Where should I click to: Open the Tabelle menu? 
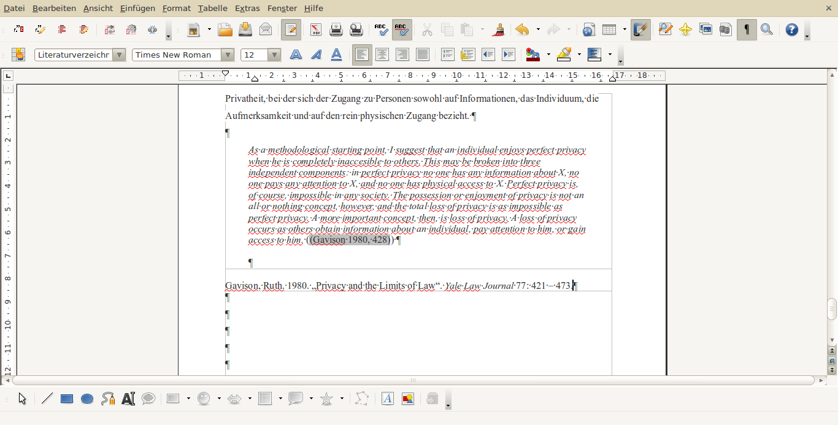tap(213, 8)
